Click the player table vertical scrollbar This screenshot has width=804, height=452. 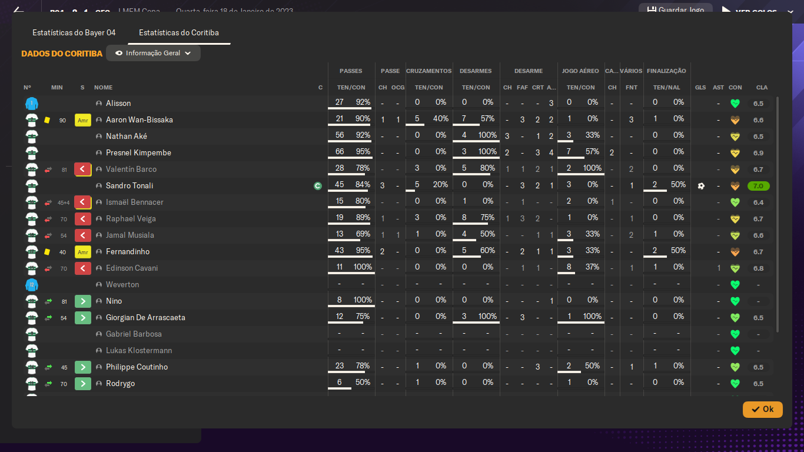coord(778,215)
